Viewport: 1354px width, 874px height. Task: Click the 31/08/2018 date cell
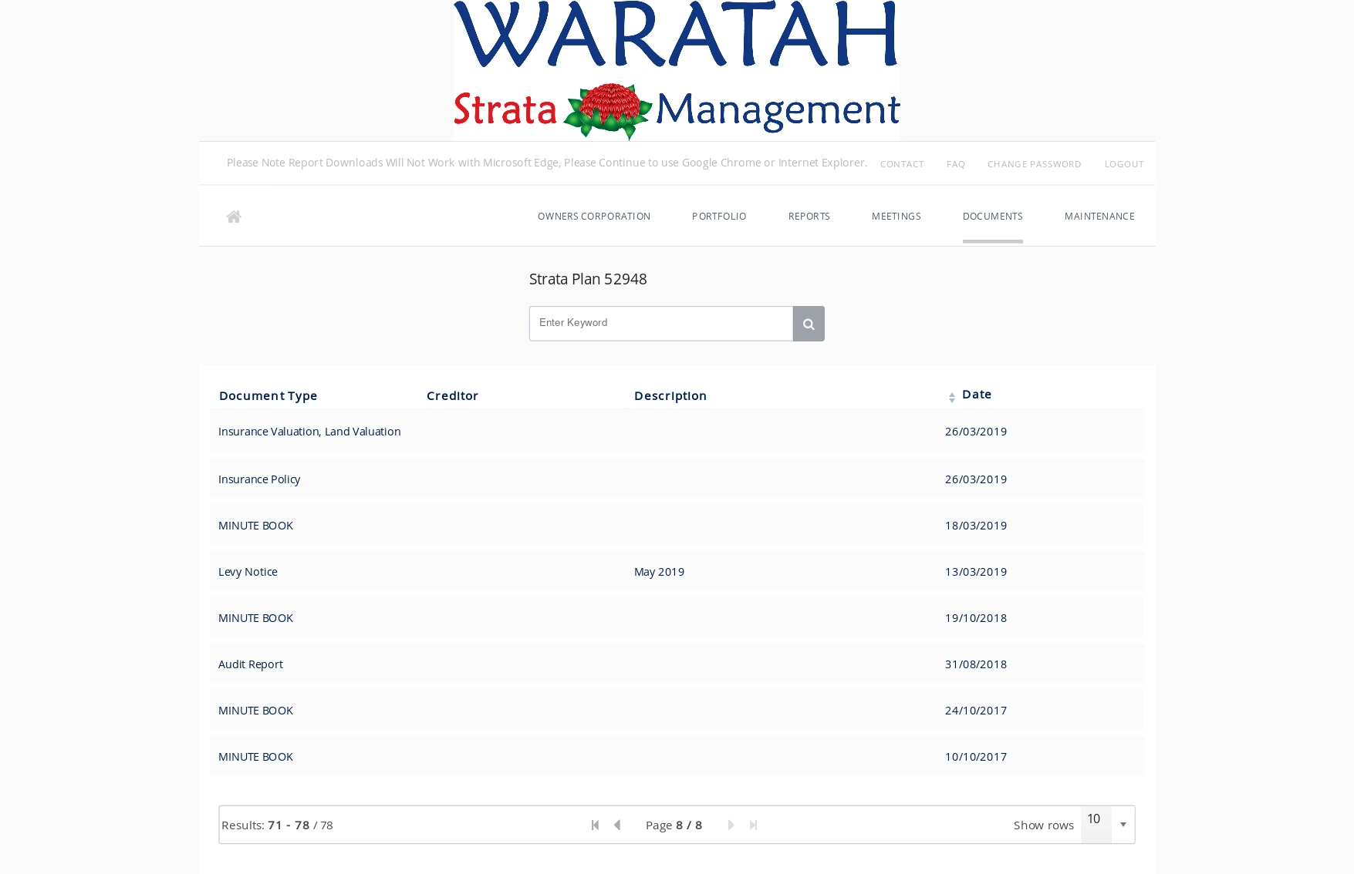976,664
